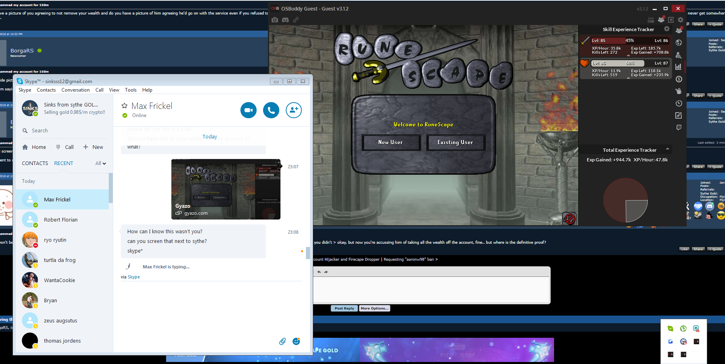This screenshot has height=364, width=725.
Task: Click the Existing User button
Action: [455, 142]
